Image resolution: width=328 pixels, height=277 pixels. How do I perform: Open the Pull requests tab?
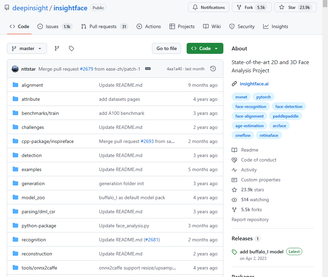click(105, 26)
